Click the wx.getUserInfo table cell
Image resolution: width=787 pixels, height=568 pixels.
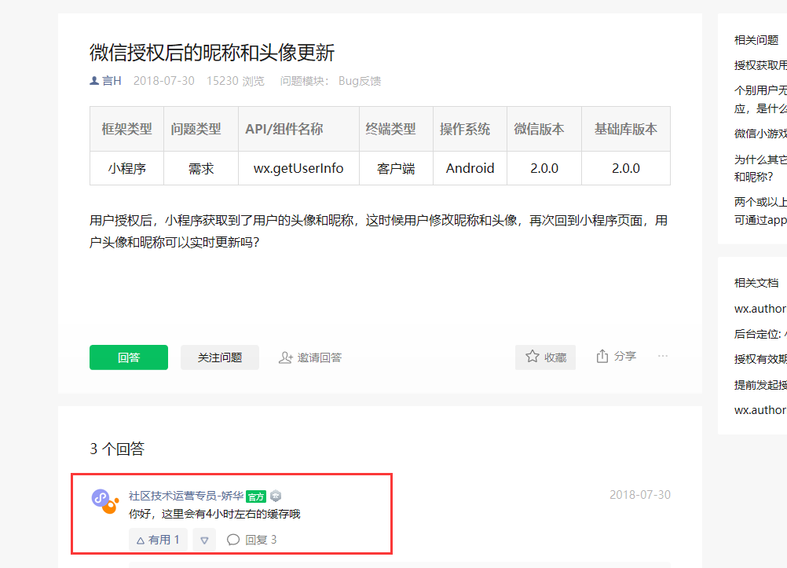(298, 168)
